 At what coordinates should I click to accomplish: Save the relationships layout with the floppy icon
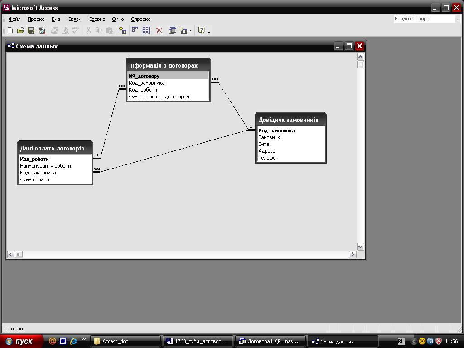[31, 30]
